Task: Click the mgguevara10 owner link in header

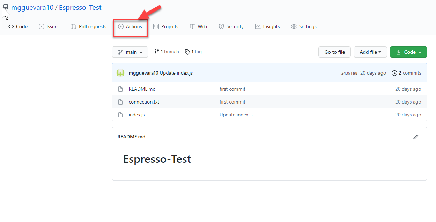Action: pos(32,7)
